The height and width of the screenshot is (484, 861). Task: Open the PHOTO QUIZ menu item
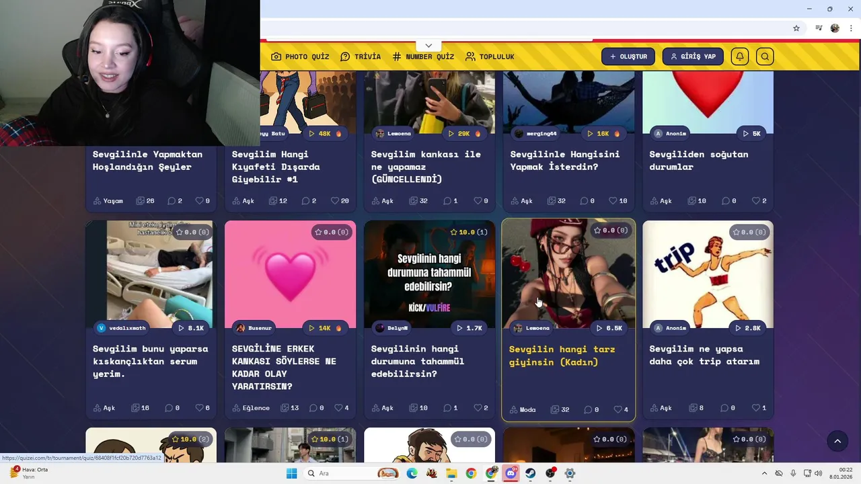300,56
